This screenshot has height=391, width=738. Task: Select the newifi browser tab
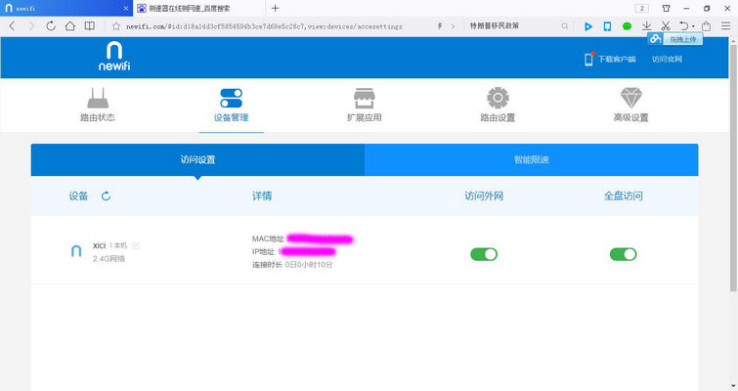[65, 8]
